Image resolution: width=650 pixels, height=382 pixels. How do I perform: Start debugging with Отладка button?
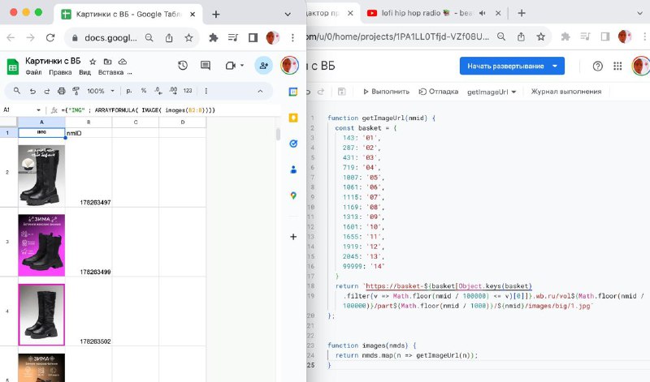[438, 92]
